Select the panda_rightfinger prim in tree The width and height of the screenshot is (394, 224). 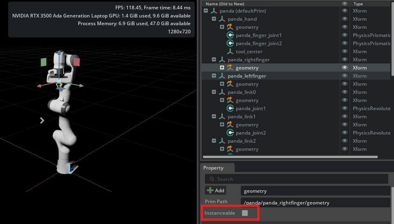[249, 60]
